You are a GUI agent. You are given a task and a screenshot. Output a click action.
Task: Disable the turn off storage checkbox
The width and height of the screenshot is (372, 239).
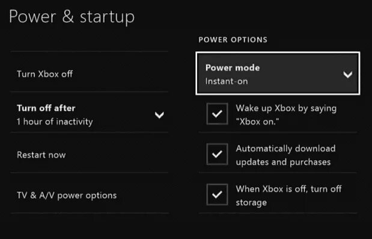tap(217, 194)
